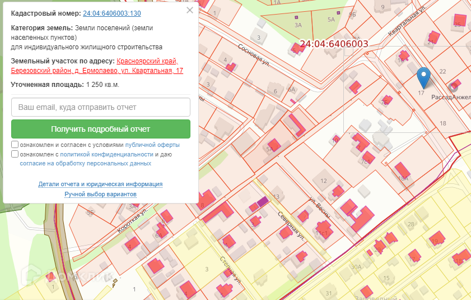This screenshot has width=471, height=300.
Task: Open согласие на обработку персональных данных link
Action: point(85,164)
